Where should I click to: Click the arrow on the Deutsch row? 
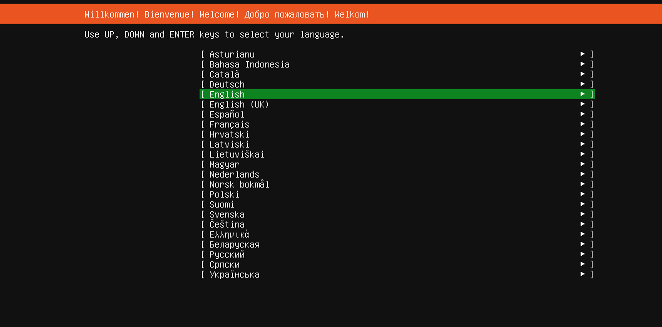[583, 84]
